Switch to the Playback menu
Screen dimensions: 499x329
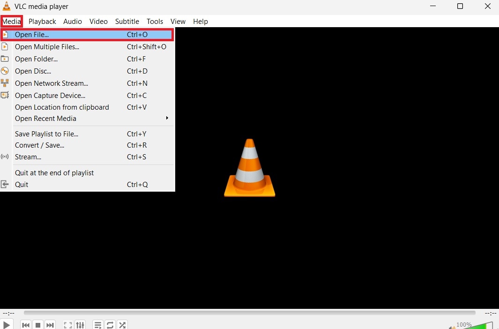[42, 22]
